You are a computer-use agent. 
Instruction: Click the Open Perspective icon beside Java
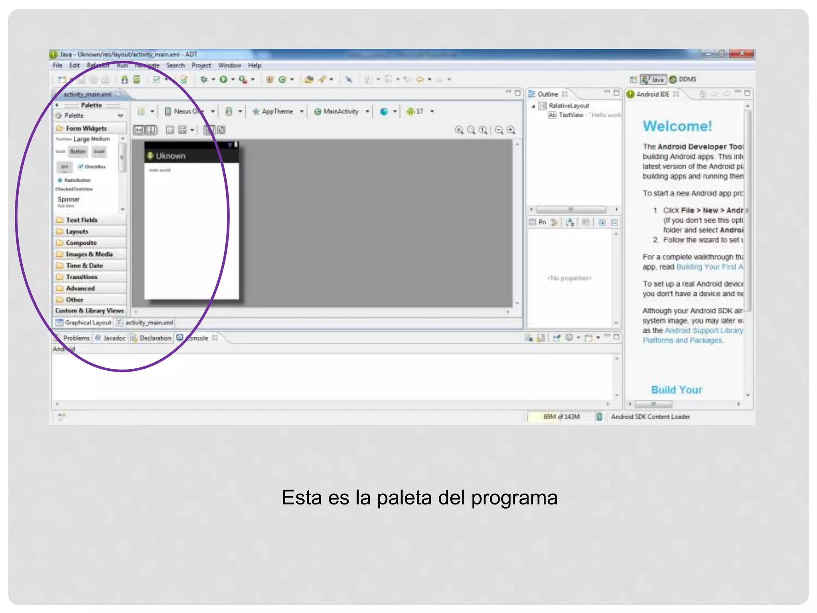(633, 79)
